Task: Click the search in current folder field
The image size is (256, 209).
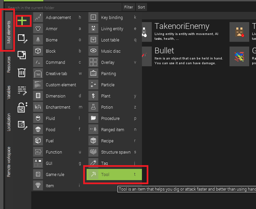Action: coord(63,7)
